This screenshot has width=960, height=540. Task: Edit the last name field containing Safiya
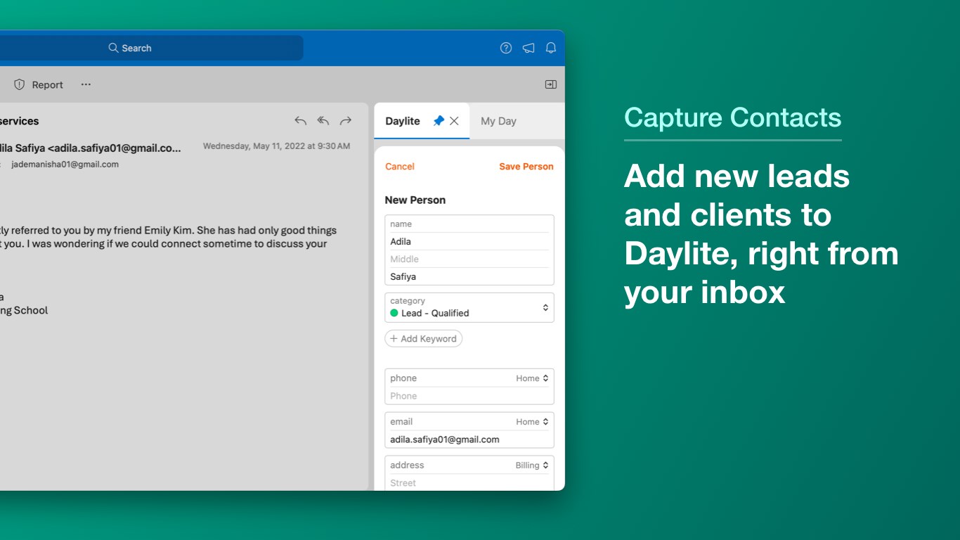(469, 276)
